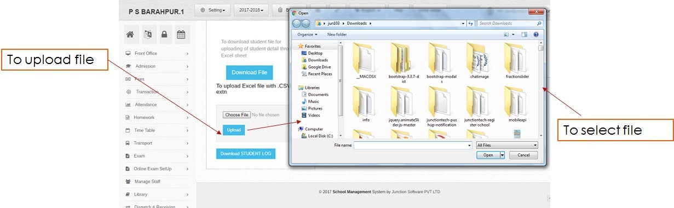Open the Admission menu
The width and height of the screenshot is (674, 208).
(157, 66)
